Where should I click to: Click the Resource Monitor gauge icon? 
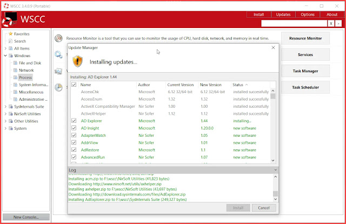pyautogui.click(x=58, y=38)
